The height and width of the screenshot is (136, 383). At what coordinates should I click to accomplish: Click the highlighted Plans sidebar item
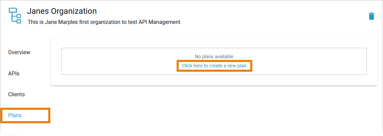(15, 115)
